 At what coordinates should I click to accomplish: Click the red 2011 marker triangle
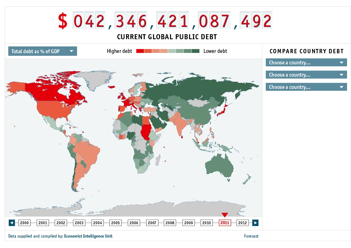[225, 215]
